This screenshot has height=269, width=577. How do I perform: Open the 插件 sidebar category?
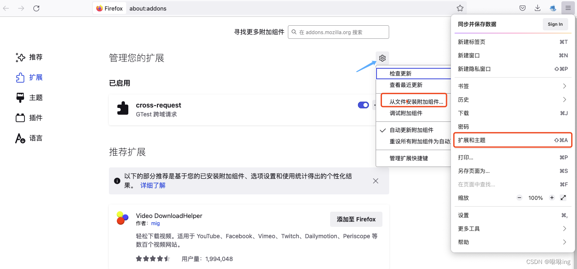(29, 118)
